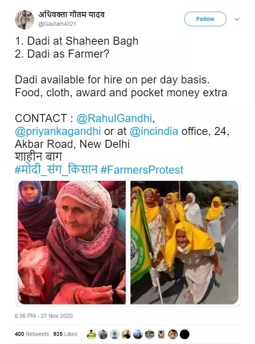Open the @priyankagandhi mention

point(58,131)
